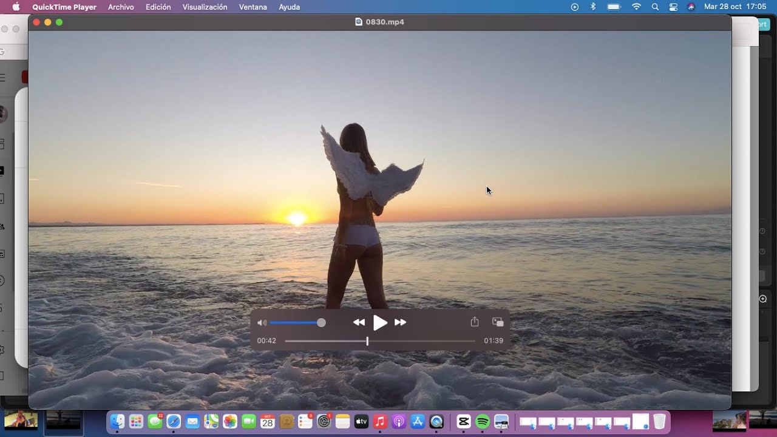Click the rewind button in player controls
This screenshot has height=437, width=777.
(359, 323)
